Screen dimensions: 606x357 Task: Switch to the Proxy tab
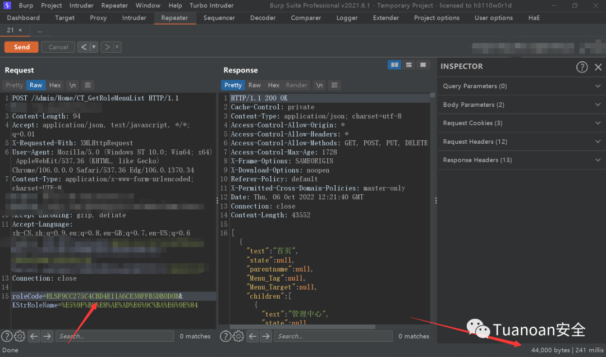98,18
